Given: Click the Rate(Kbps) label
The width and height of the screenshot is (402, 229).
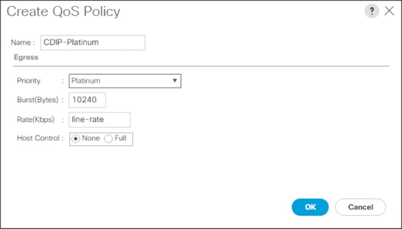Looking at the screenshot, I should [x=35, y=120].
